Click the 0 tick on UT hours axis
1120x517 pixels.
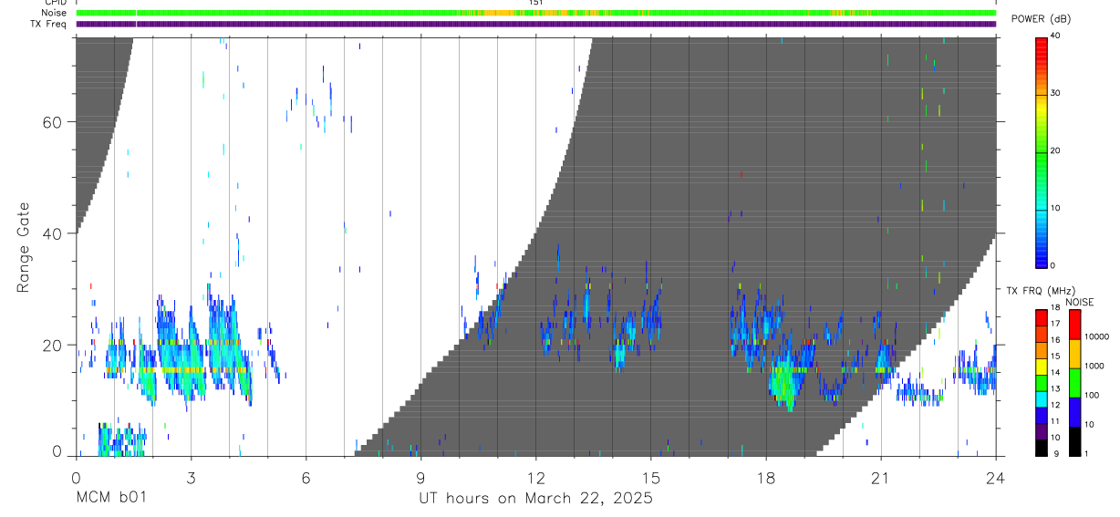[76, 477]
